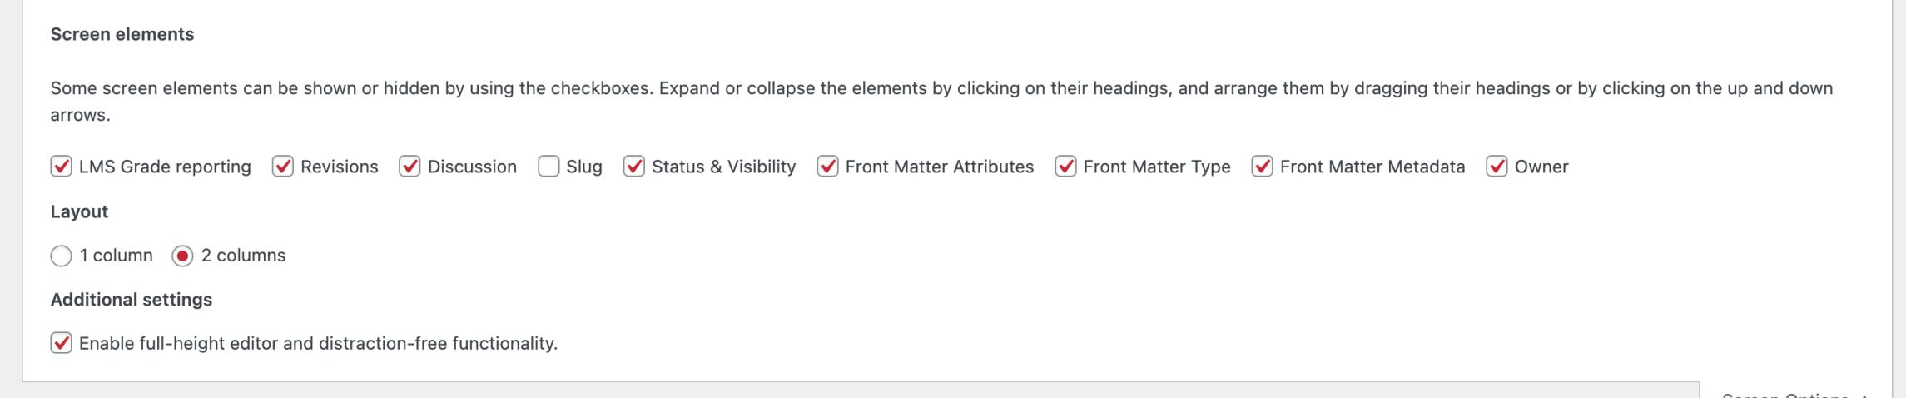Click the 'Owner' label text

coord(1541,167)
